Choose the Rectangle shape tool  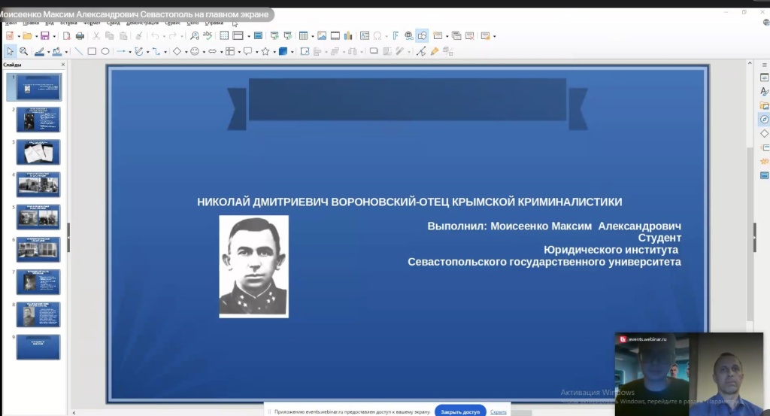pos(92,52)
